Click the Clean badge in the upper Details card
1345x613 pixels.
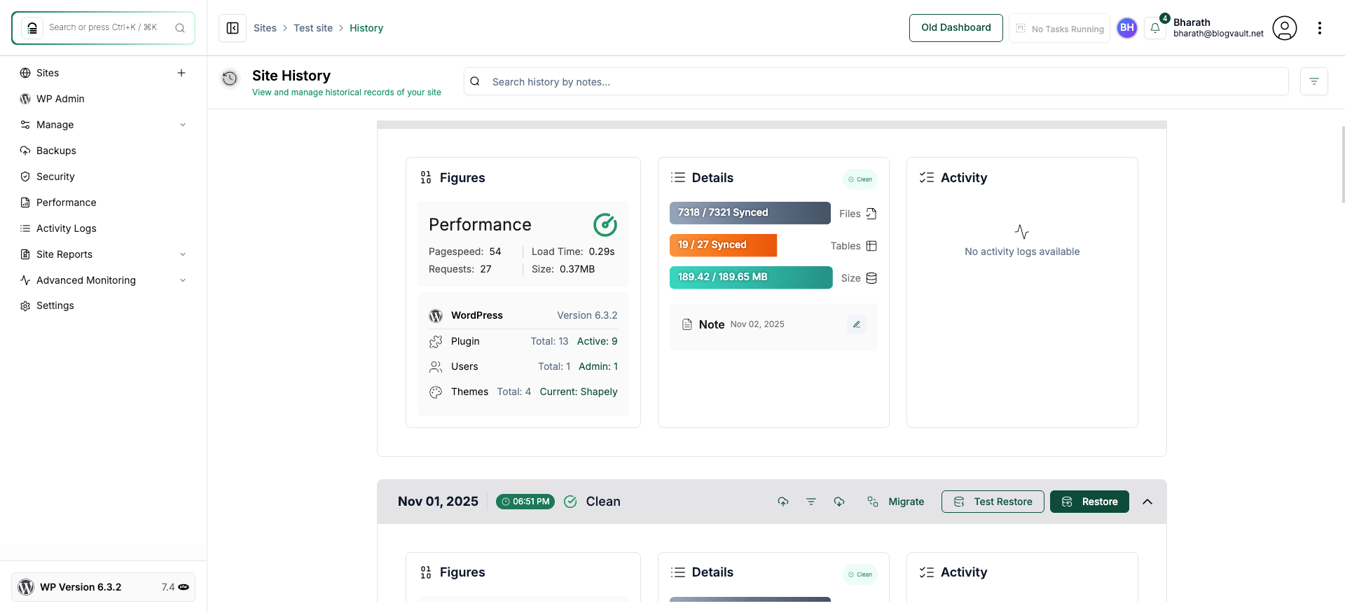(860, 179)
